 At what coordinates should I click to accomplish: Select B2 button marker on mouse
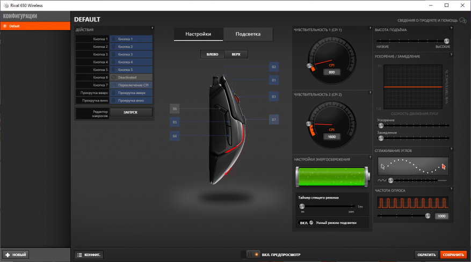pyautogui.click(x=274, y=67)
